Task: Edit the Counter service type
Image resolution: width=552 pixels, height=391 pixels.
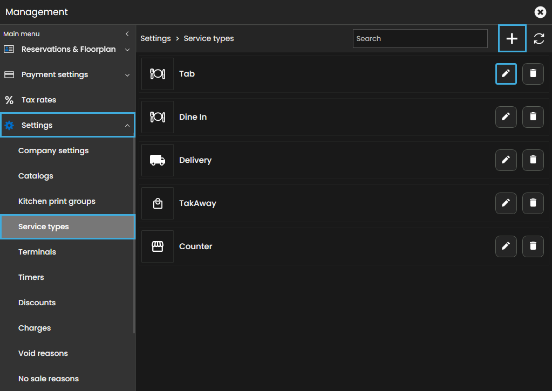Action: tap(506, 246)
